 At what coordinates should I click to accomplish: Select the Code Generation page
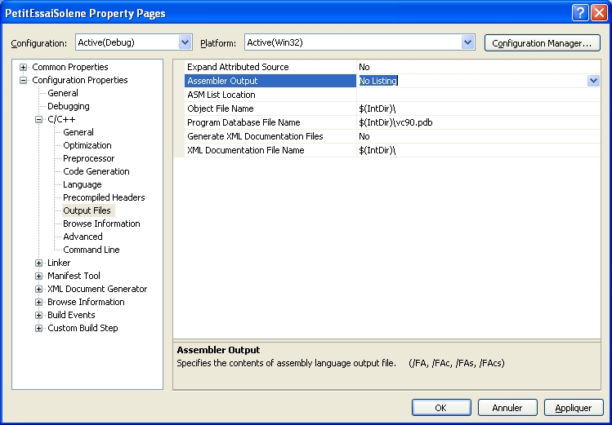point(96,171)
